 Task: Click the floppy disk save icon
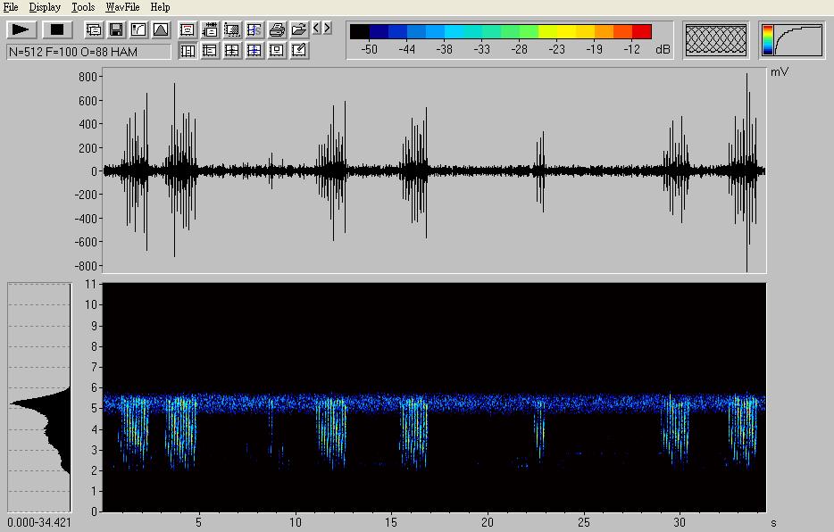(116, 29)
